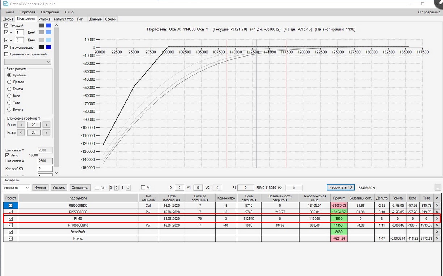This screenshot has width=443, height=276.
Task: Toggle the На экспирацию checkbox
Action: click(6, 47)
